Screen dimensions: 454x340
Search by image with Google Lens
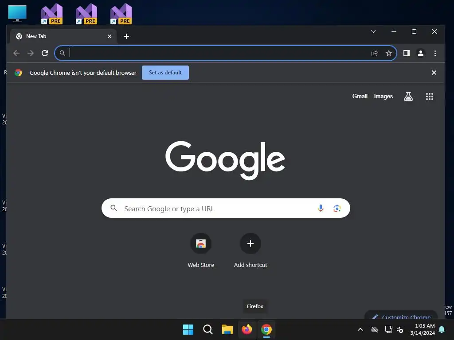click(x=337, y=209)
